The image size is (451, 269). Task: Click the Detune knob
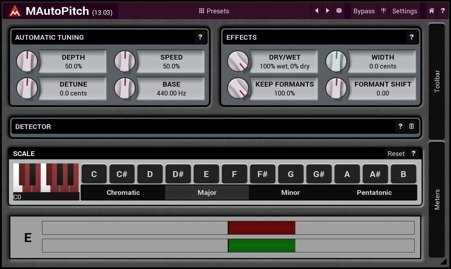coord(27,88)
